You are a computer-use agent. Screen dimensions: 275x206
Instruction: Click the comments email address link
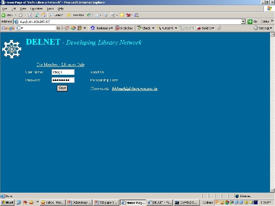[135, 89]
